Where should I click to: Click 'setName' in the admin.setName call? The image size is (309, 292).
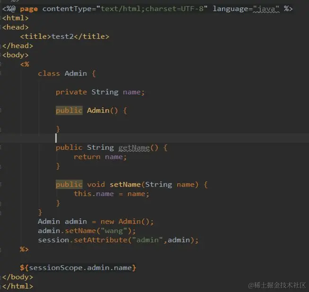pos(80,231)
